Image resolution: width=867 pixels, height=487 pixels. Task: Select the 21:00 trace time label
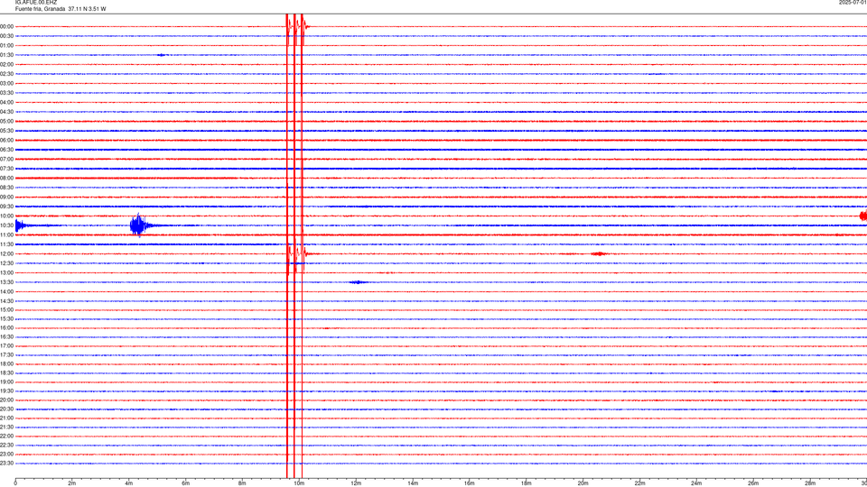click(x=6, y=418)
